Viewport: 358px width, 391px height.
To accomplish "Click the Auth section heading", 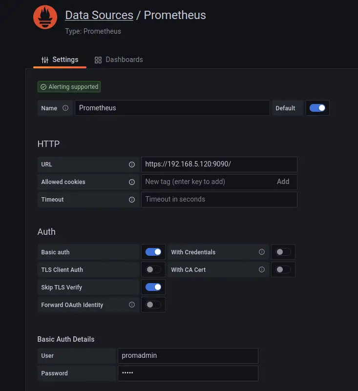I will (x=46, y=232).
